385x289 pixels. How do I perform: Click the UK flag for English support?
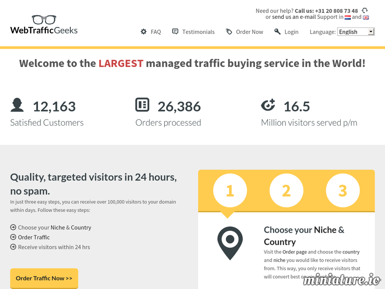pyautogui.click(x=365, y=16)
